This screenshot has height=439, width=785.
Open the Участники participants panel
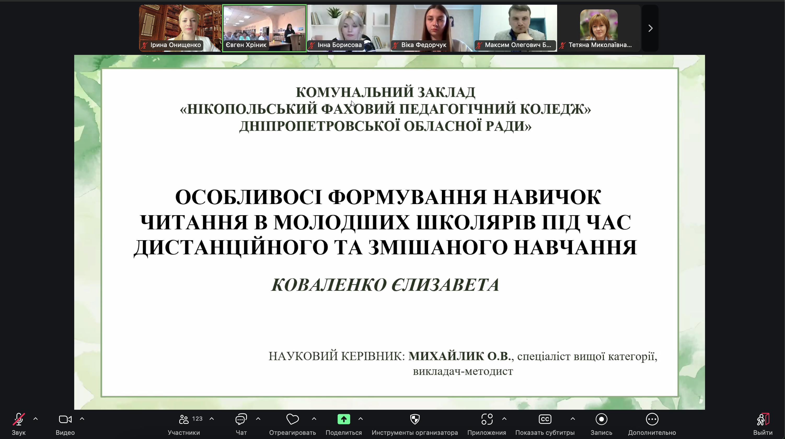(x=184, y=419)
